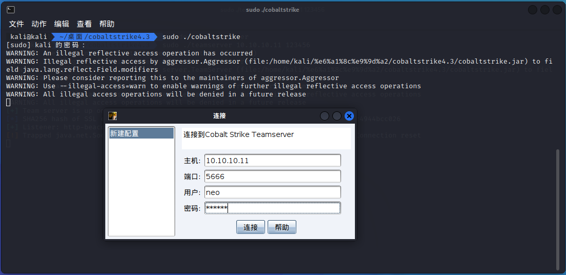
Task: Click the Cobalt Strike icon in the 连接 dialog
Action: 112,115
